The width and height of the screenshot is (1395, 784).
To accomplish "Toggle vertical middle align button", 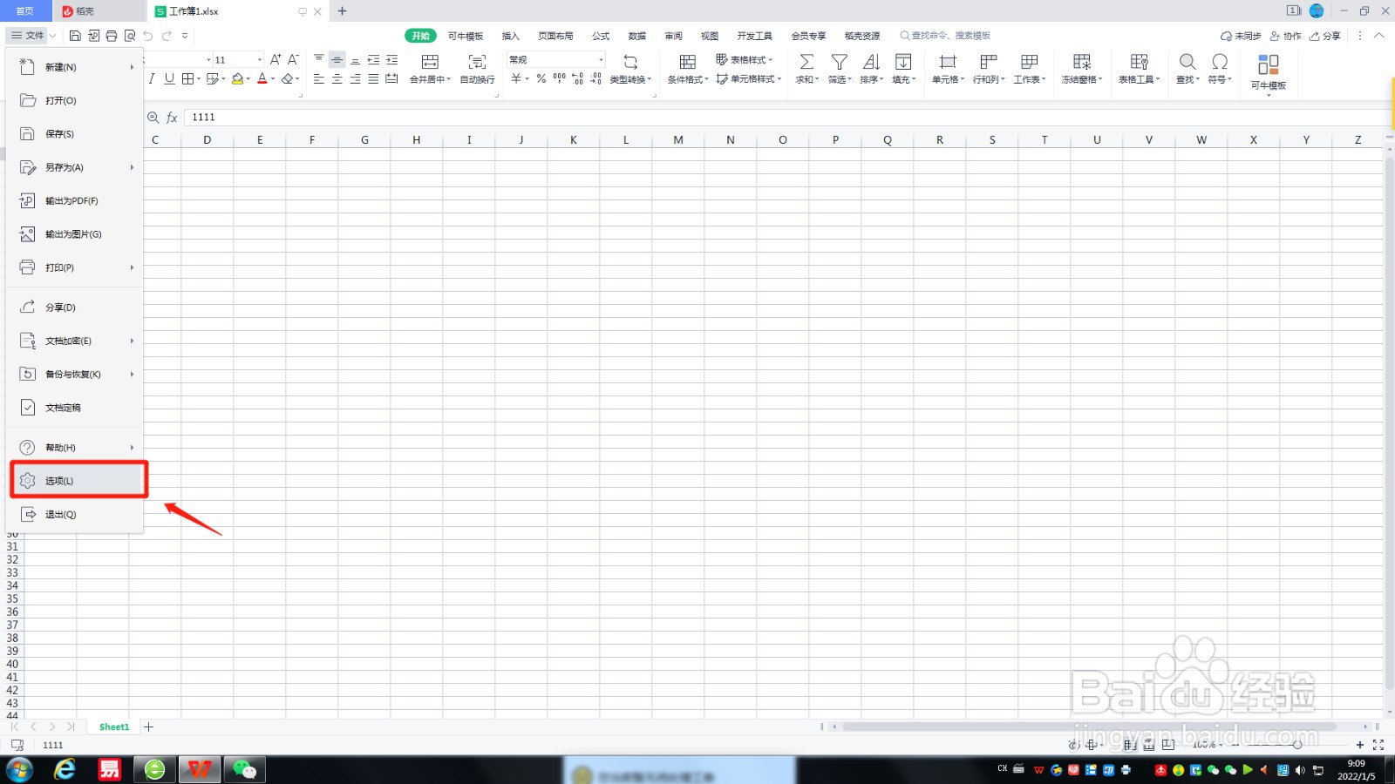I will point(337,59).
